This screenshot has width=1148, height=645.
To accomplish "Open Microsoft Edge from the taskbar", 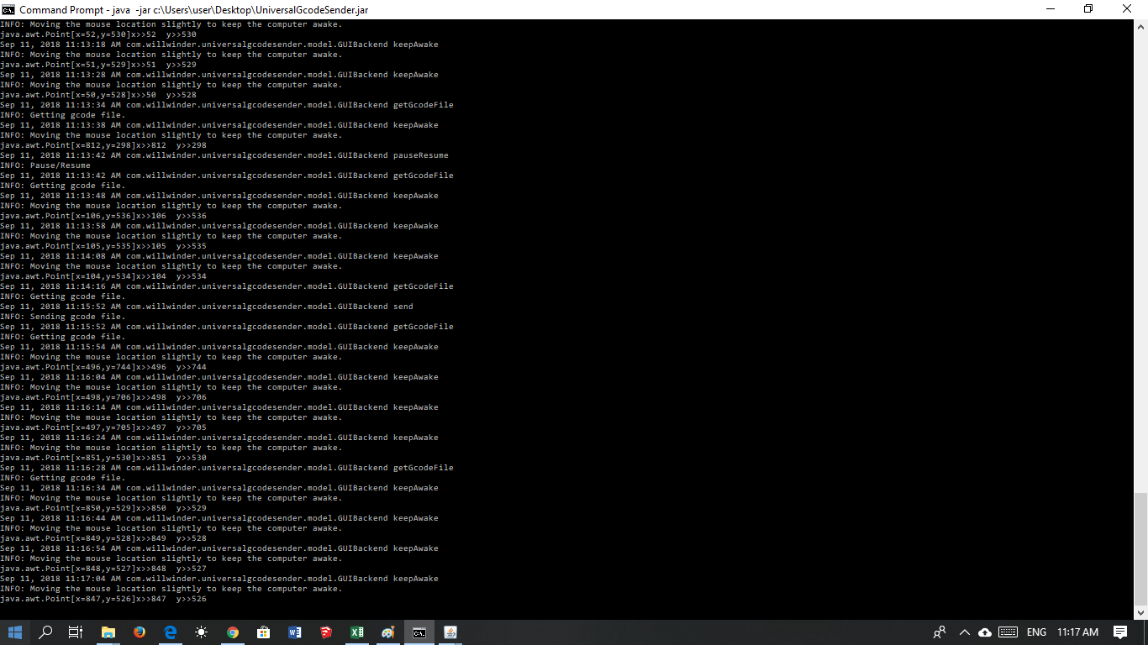I will click(x=171, y=632).
